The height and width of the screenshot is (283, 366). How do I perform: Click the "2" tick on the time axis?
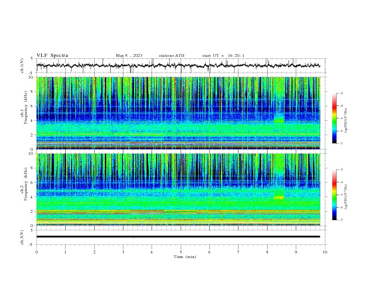click(x=94, y=252)
